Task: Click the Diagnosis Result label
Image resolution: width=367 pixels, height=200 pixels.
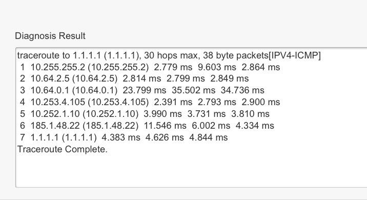Action: (50, 36)
